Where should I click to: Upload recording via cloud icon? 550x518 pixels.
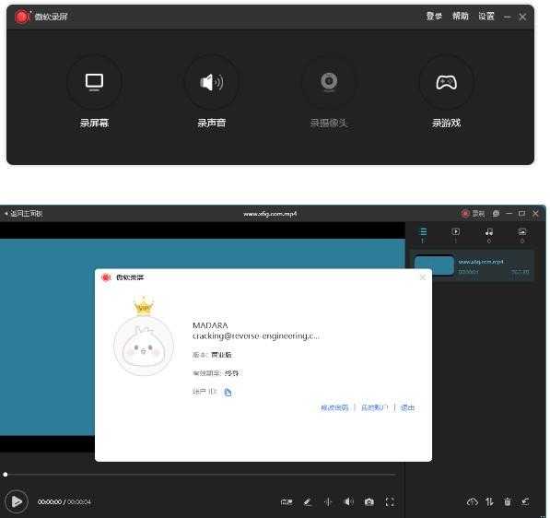pyautogui.click(x=472, y=501)
